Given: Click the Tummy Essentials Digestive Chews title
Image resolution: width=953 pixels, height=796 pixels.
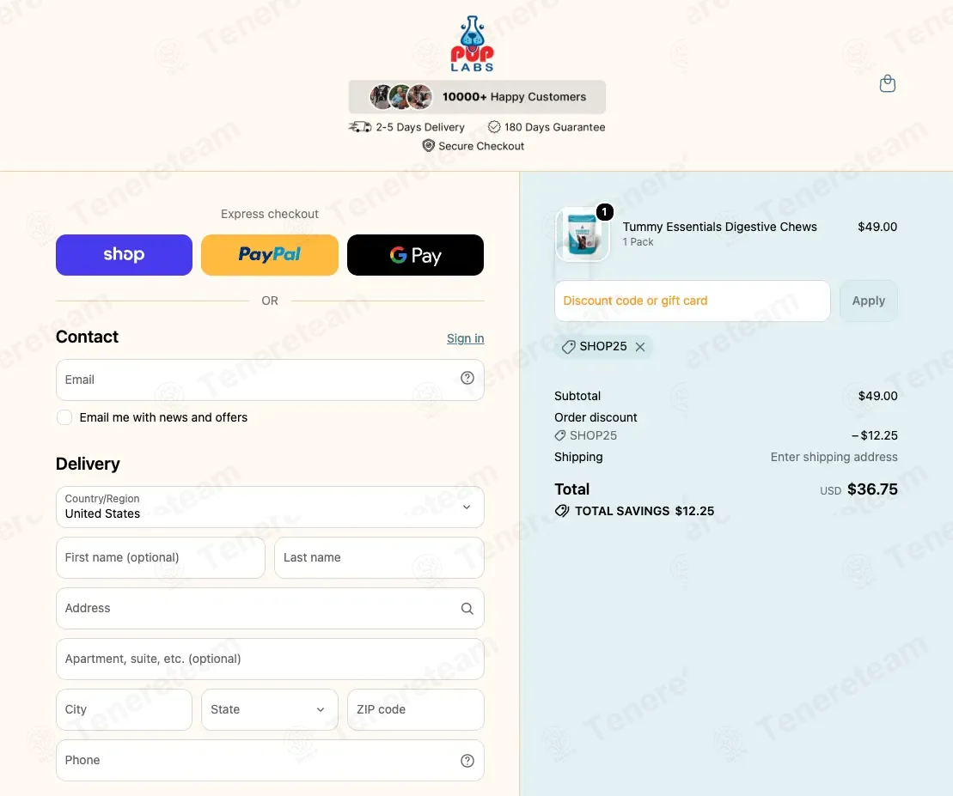Looking at the screenshot, I should click(719, 227).
